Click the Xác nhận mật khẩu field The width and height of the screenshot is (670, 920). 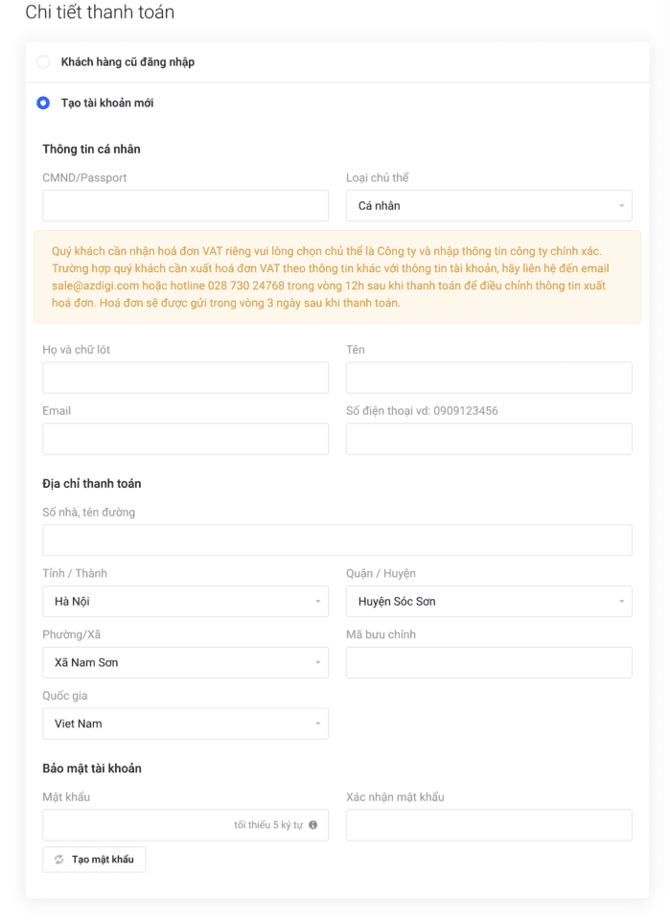(489, 825)
